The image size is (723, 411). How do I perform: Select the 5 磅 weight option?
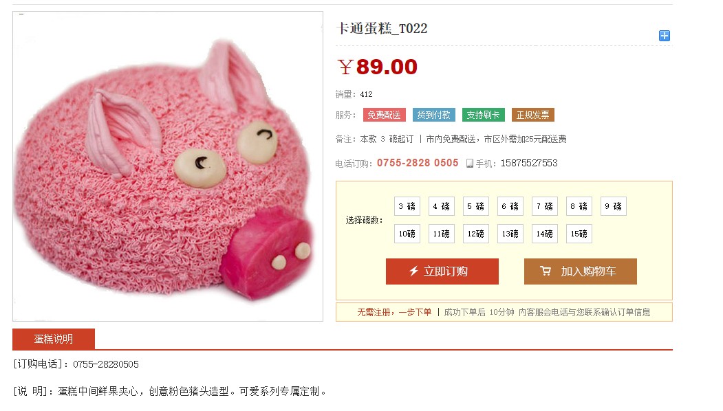475,206
